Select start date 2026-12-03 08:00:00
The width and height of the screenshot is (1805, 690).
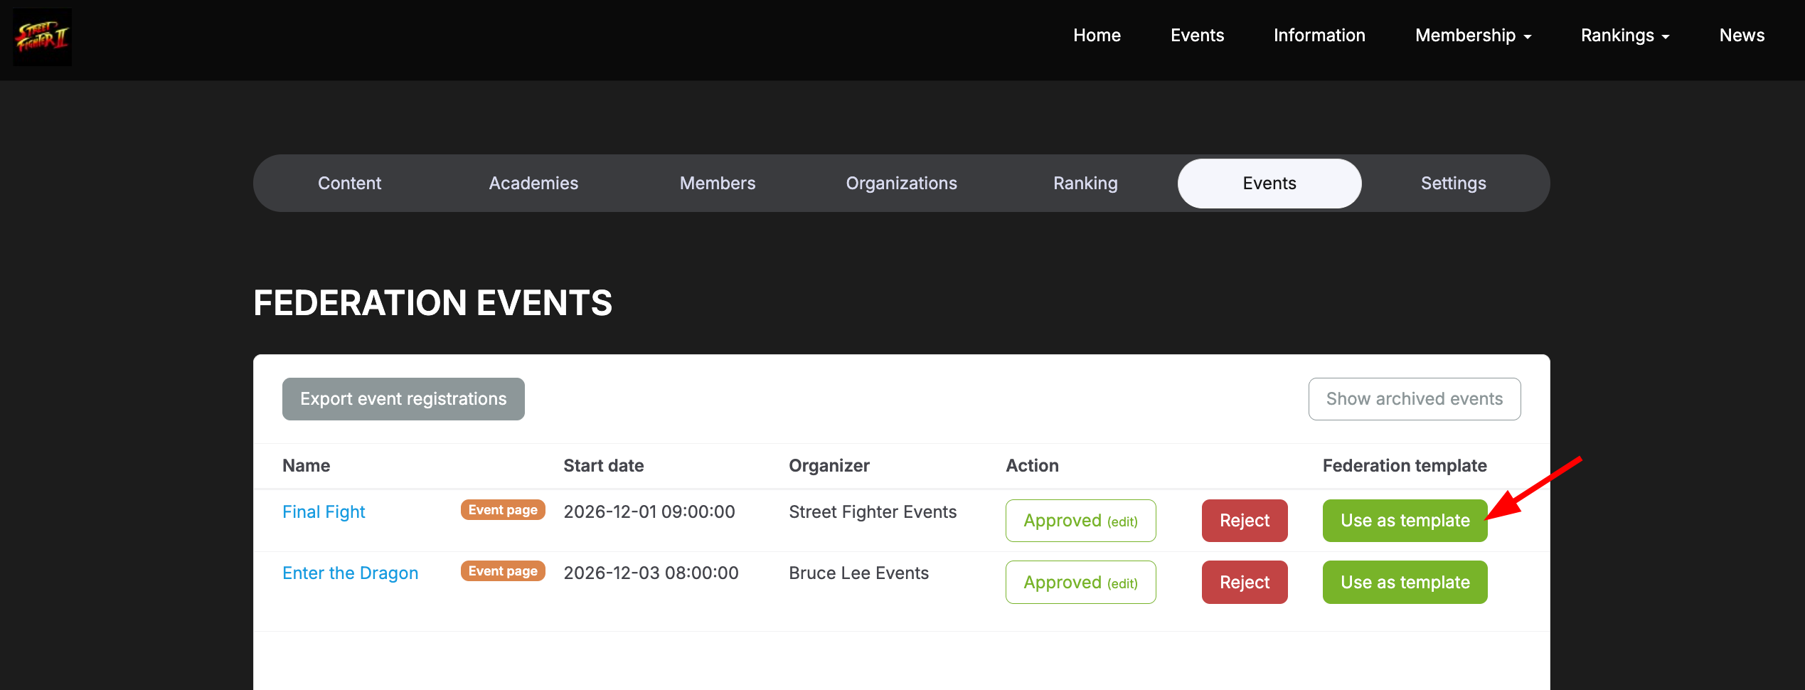[651, 573]
